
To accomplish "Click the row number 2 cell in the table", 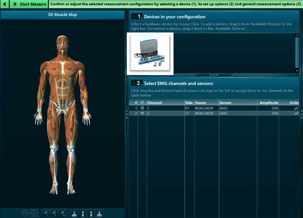I will coord(133,113).
